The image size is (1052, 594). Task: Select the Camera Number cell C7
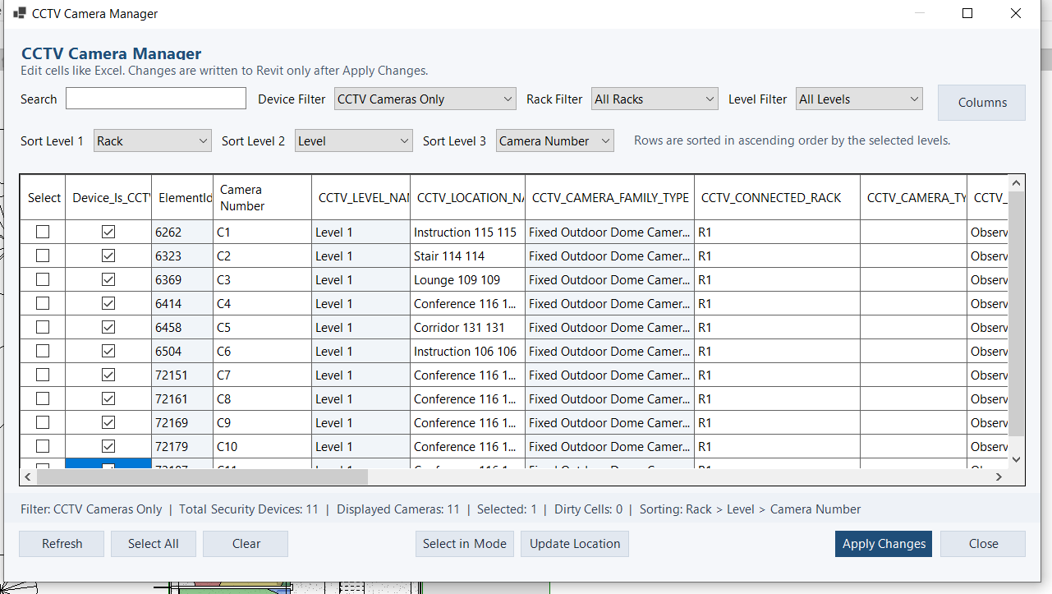[262, 375]
